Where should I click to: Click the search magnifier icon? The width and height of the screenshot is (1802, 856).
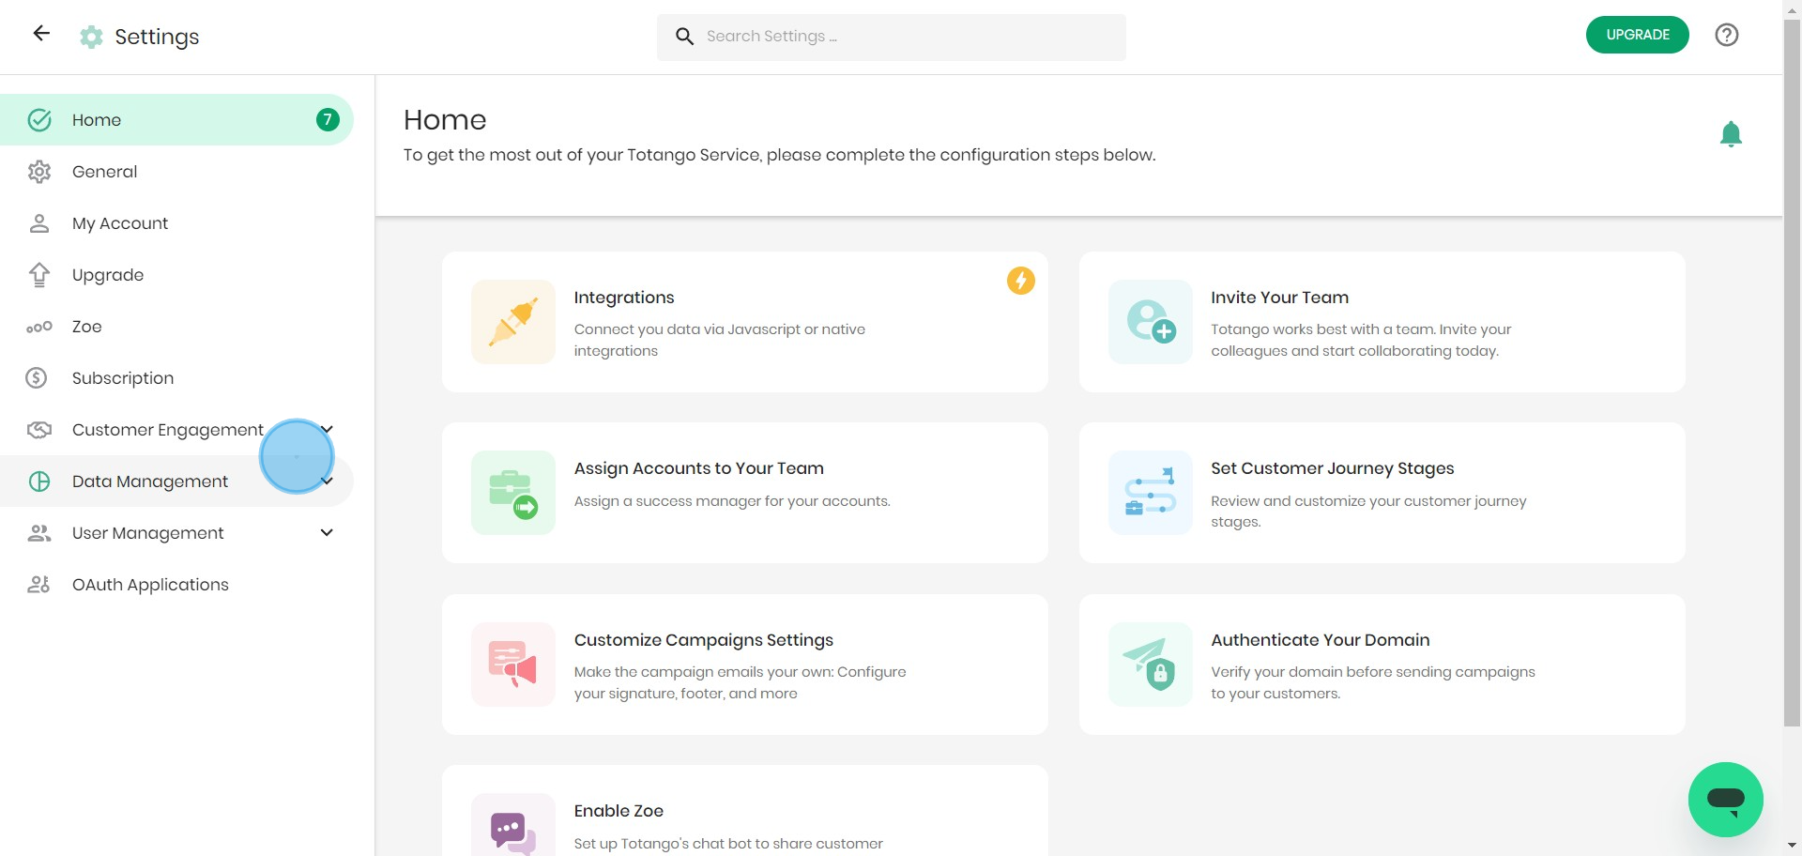tap(685, 37)
